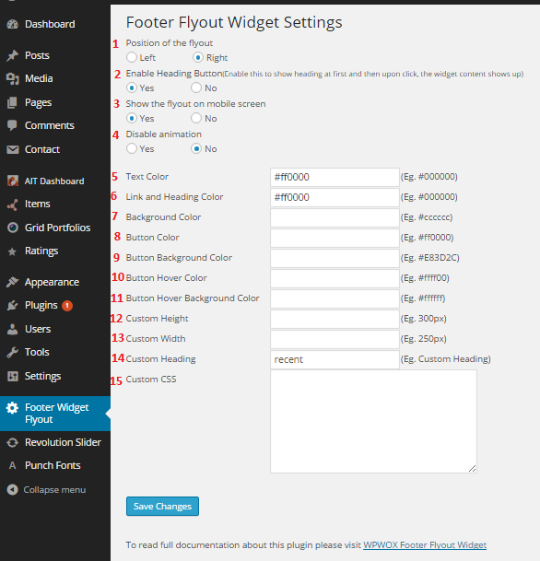Screen dimensions: 540x561
Task: Choose Yes for Disable animation
Action: point(132,148)
